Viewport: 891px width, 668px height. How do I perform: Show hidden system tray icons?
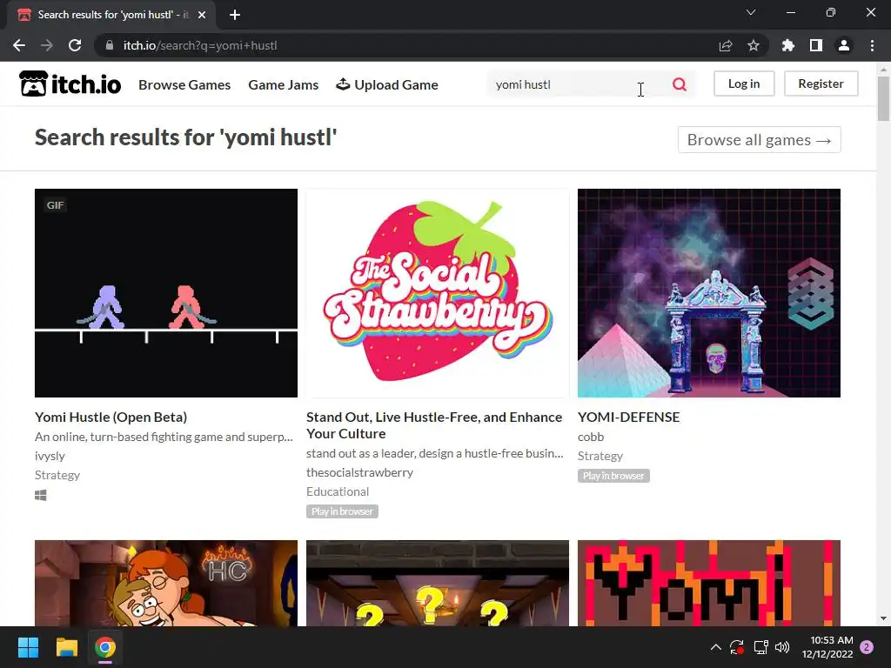coord(716,647)
